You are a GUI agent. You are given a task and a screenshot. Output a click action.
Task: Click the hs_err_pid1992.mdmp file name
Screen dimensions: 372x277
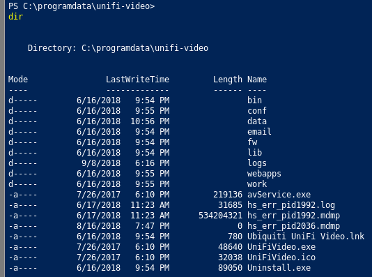coord(293,216)
